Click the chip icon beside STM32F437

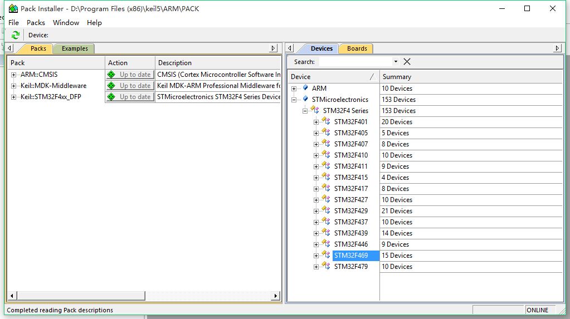click(326, 221)
